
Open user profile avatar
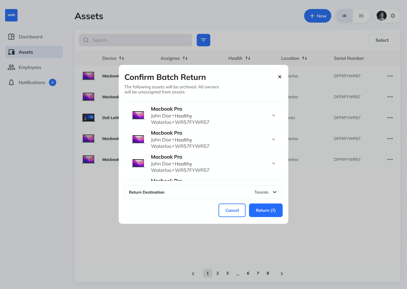pos(382,16)
